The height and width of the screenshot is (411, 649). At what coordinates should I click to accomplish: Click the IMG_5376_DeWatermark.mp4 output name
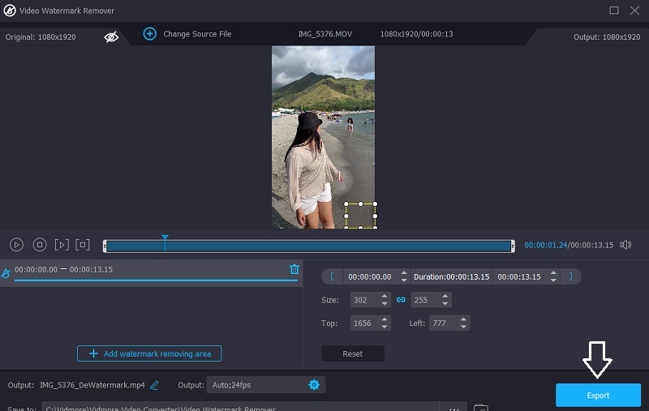tap(92, 385)
